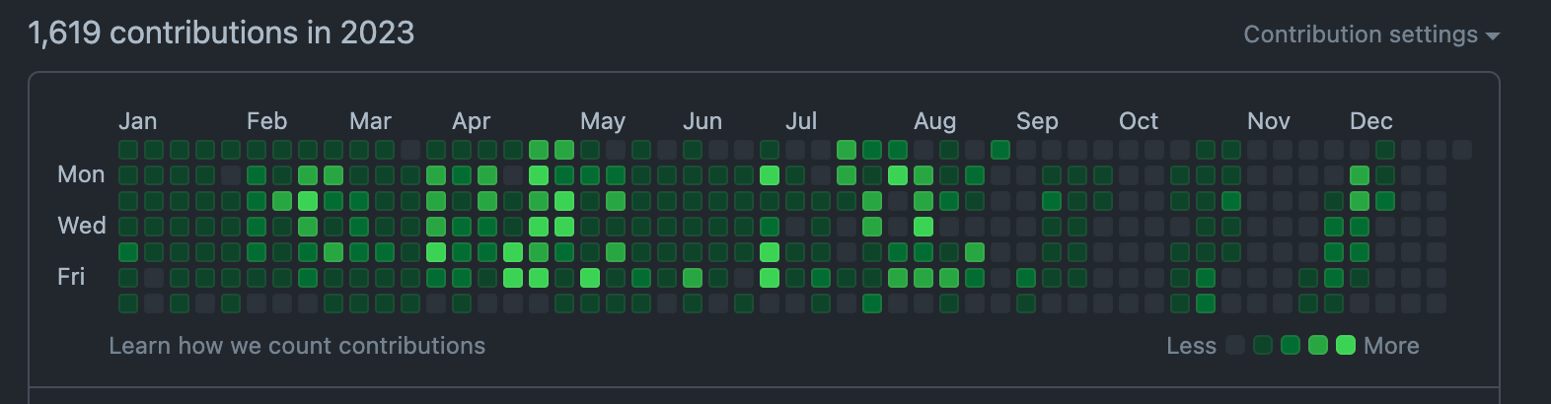The height and width of the screenshot is (404, 1551).
Task: Click the Aug month label
Action: tap(935, 121)
